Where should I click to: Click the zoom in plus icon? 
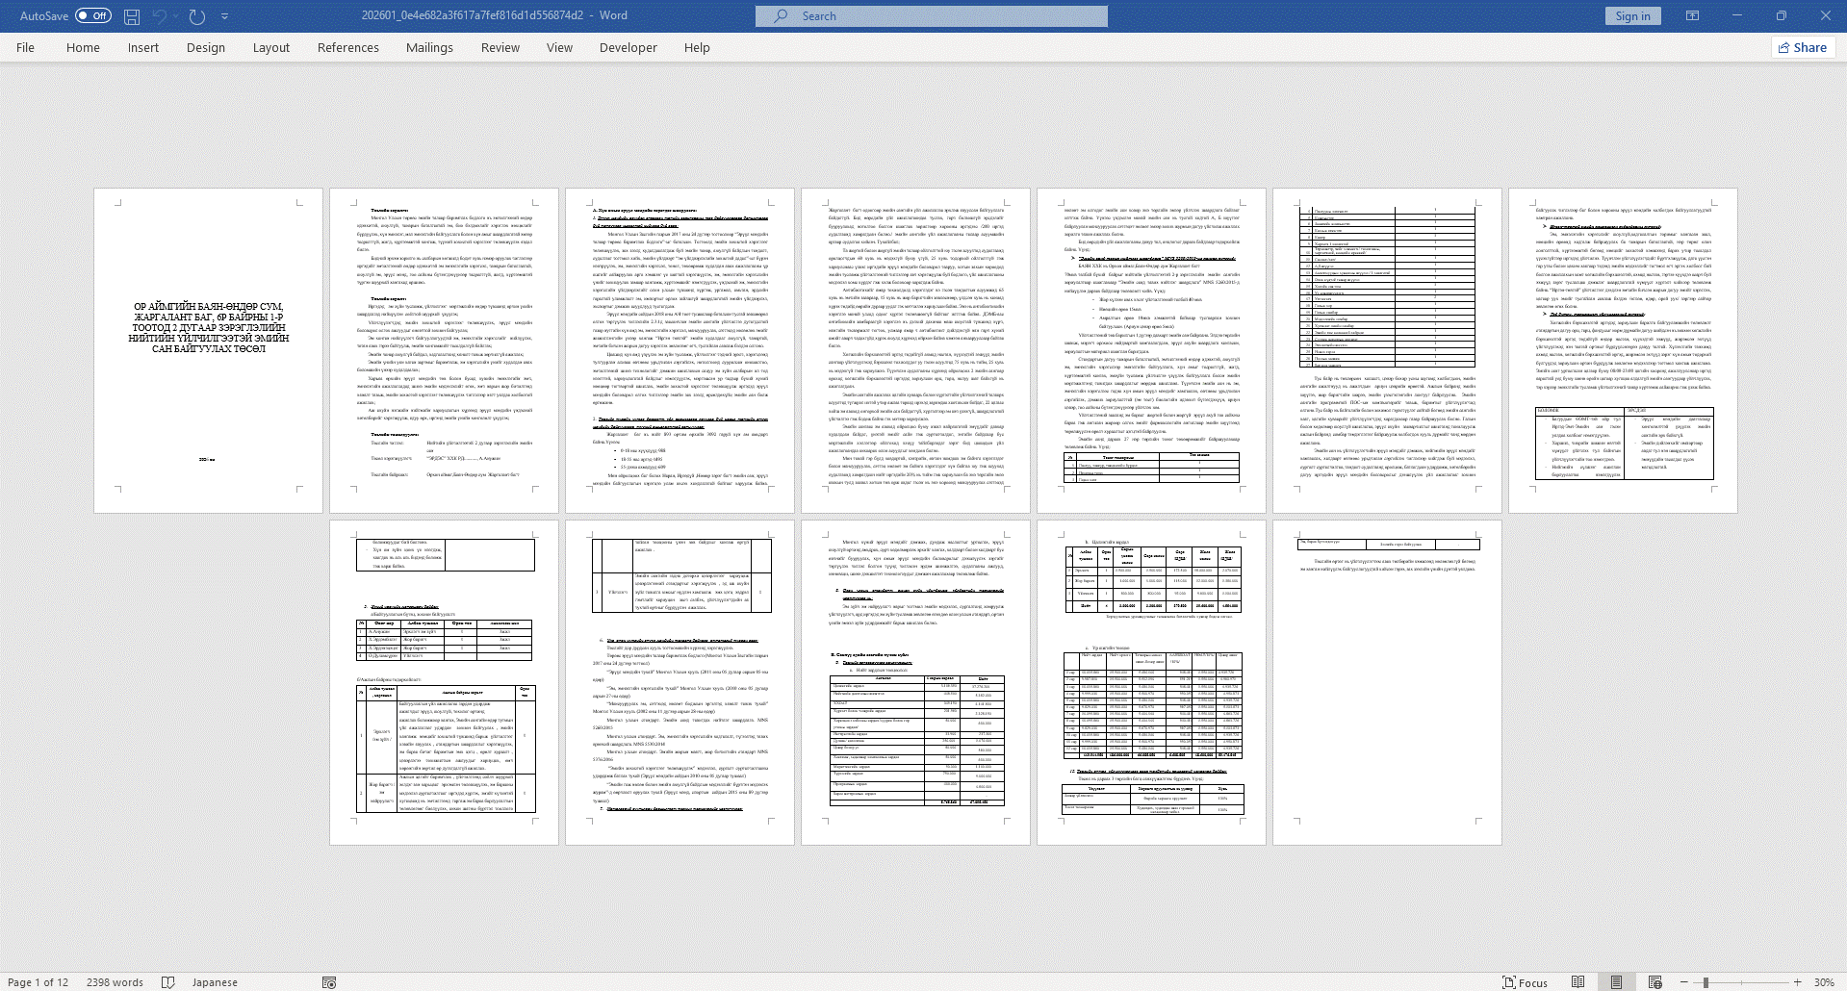coord(1797,982)
